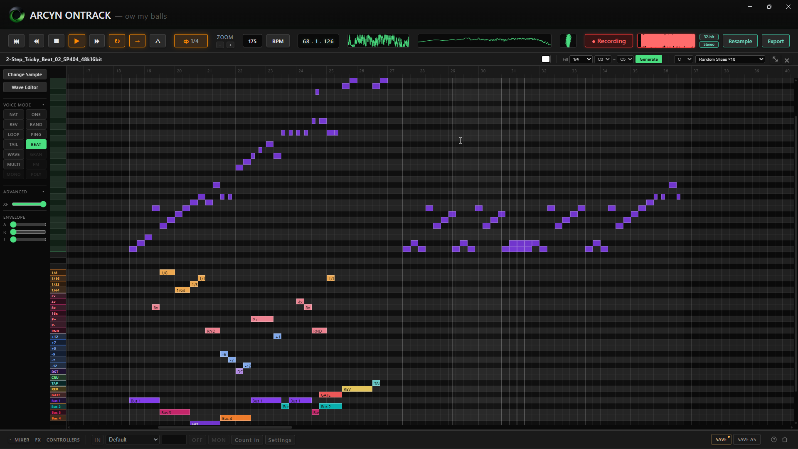
Task: Decrease zoom with the minus button
Action: coord(220,45)
